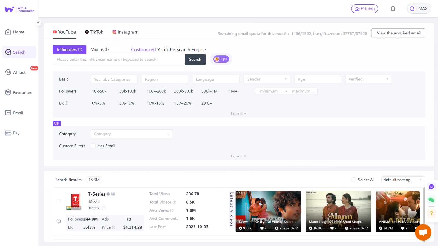The height and width of the screenshot is (246, 438).
Task: Open the chat bubble in bottom right
Action: click(x=423, y=232)
